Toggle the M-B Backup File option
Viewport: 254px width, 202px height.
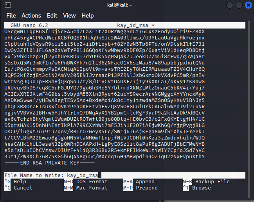[x=206, y=182]
